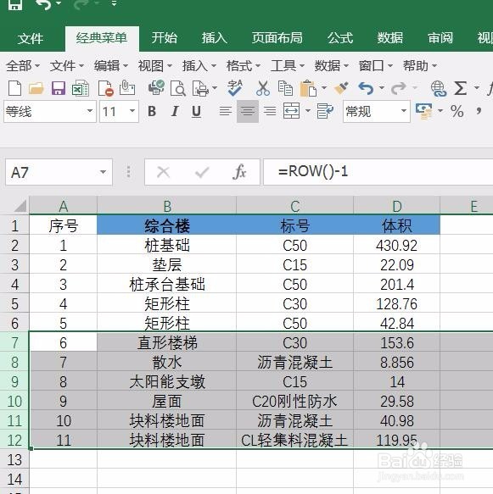Toggle Bold formatting
Screen dimensions: 493x494
[x=152, y=111]
